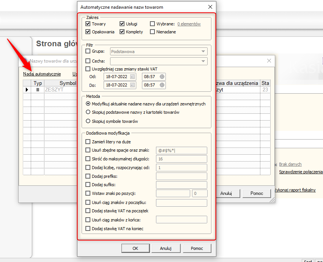Close the Automatyczne nadawanie nazw towarom dialog
Screen dimensions: 323x262
(210, 7)
